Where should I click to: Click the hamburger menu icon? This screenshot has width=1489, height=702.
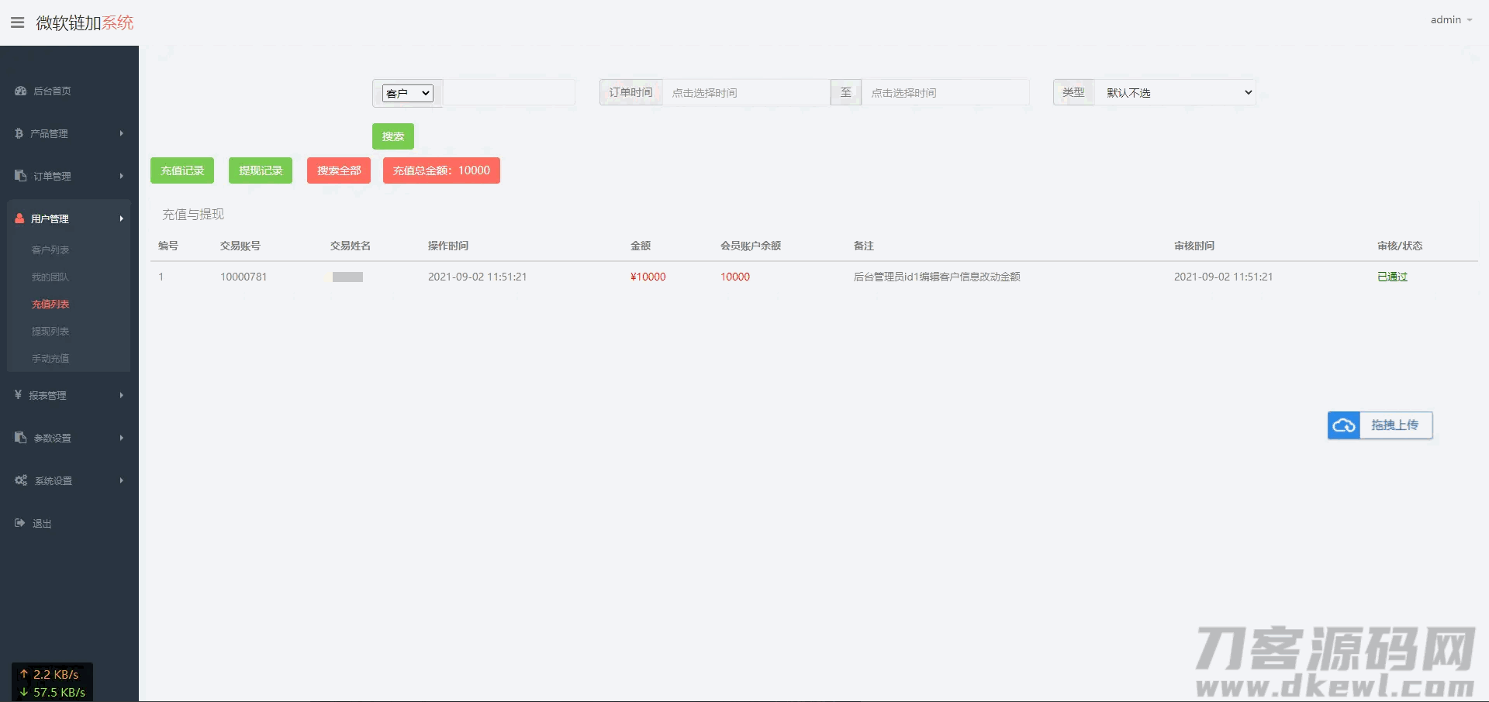tap(17, 22)
